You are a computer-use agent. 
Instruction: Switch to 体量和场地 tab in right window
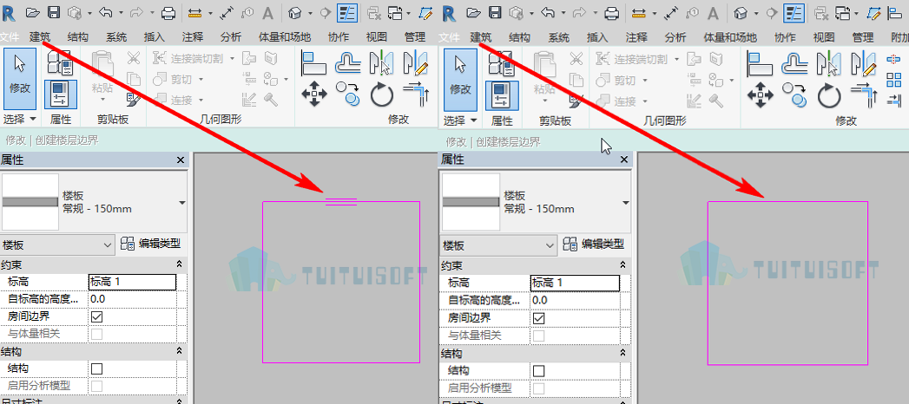(730, 37)
